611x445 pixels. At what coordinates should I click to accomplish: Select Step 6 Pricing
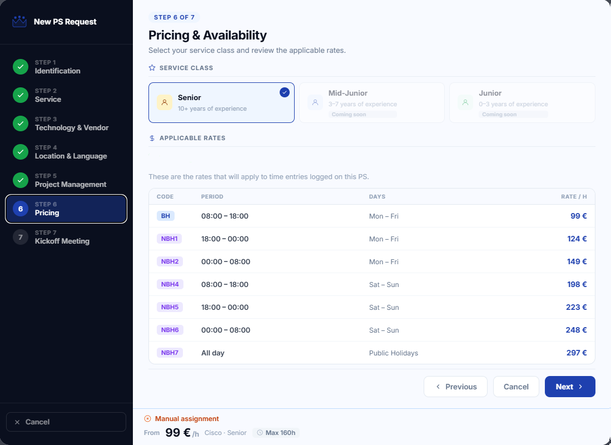[x=66, y=209]
